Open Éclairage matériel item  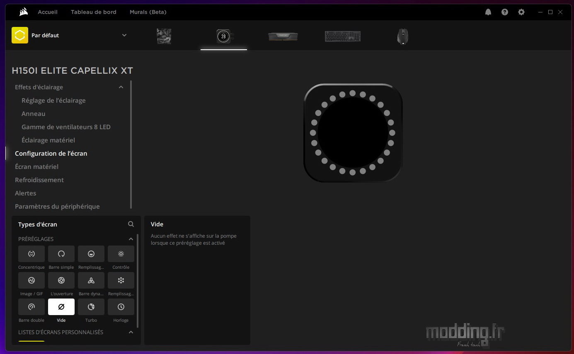(x=48, y=140)
